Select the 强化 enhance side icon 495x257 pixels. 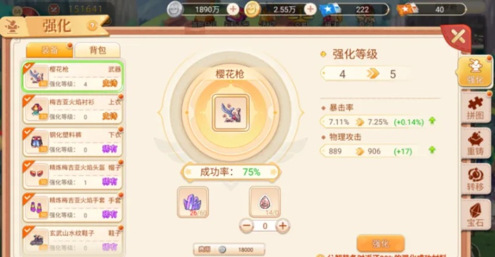pos(475,72)
